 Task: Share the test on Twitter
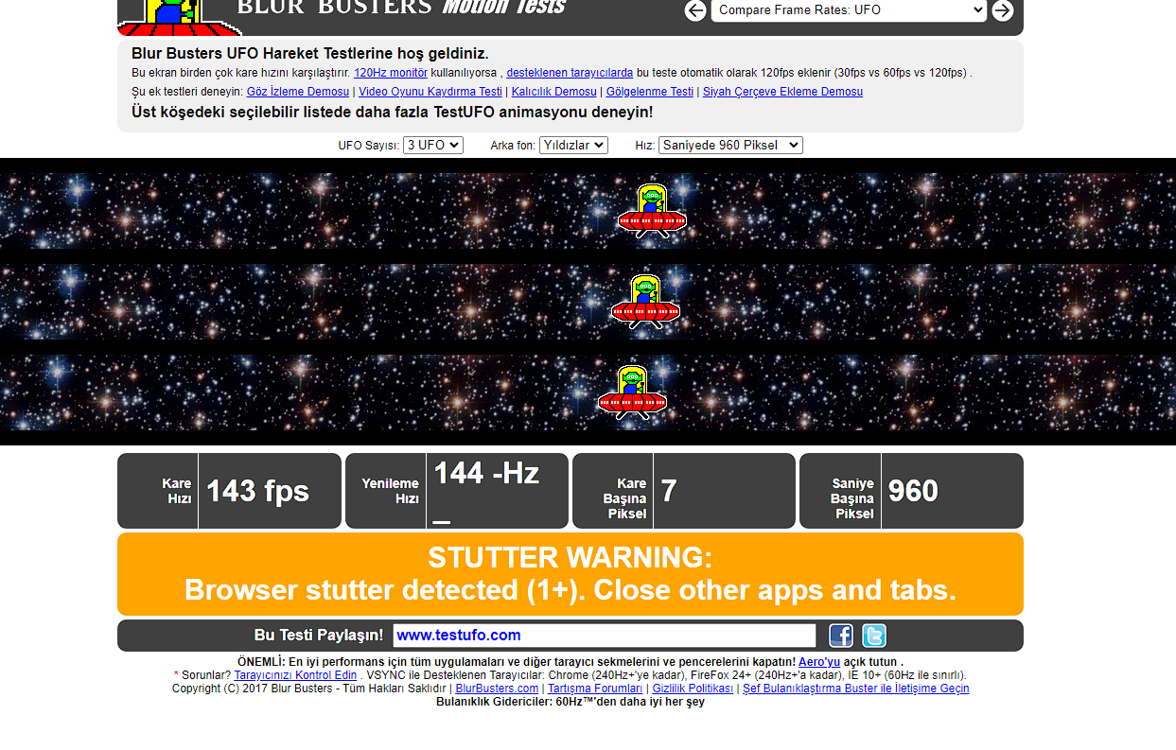coord(874,636)
